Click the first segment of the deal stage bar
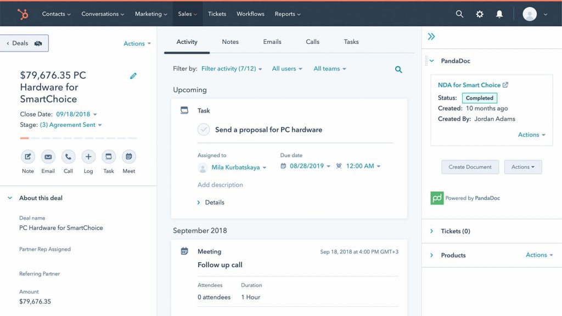Viewport: 562px width, 316px height. (x=24, y=138)
